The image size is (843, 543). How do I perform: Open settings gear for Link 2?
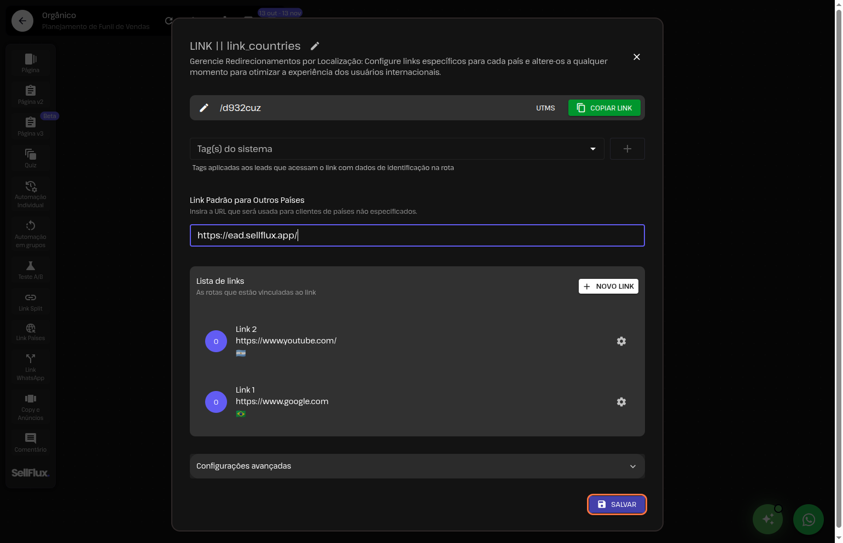[621, 341]
